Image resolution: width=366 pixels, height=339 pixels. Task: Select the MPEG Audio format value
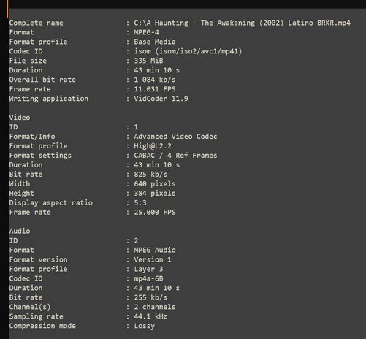155,250
